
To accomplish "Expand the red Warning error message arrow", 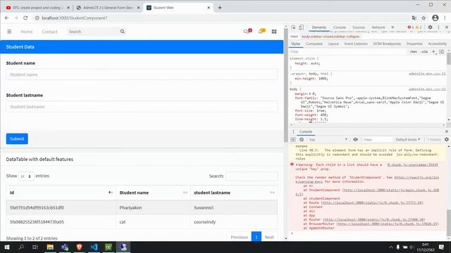I will pos(297,164).
